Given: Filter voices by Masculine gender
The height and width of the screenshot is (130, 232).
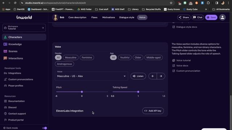Looking at the screenshot, I should coord(71,57).
